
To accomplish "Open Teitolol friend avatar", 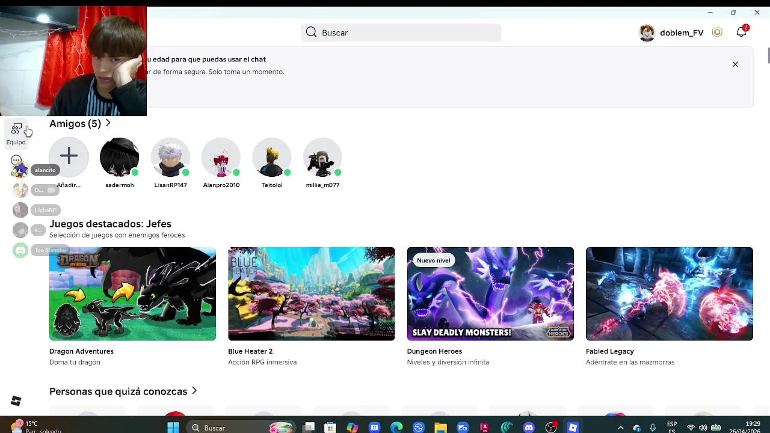I will point(272,156).
